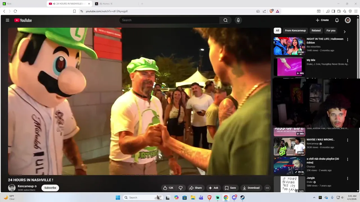Screen dimensions: 360x202
Task: Open the Leo AI sparkle icon
Action: point(345,11)
